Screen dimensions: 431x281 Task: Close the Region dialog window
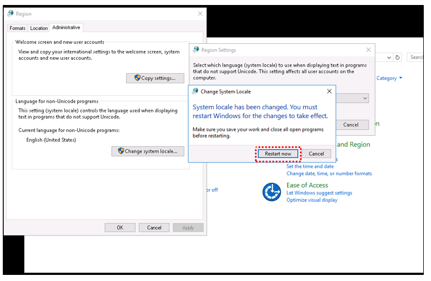coord(200,14)
